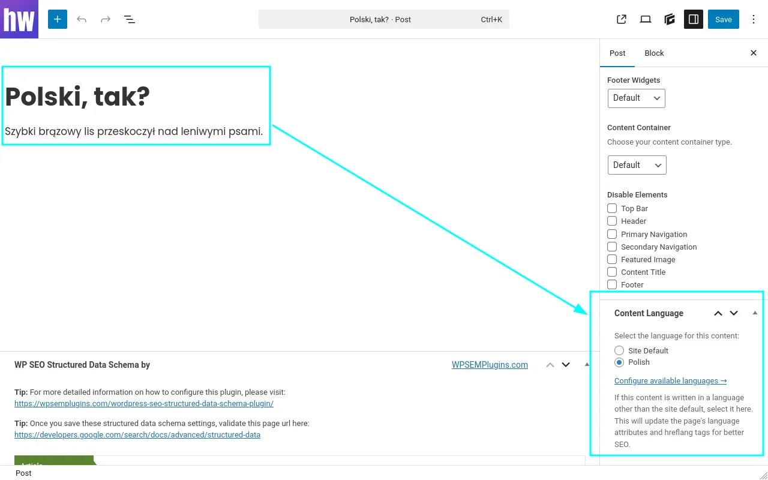Viewport: 768px width, 480px height.
Task: Enable the Header checkbox under Disable Elements
Action: point(612,221)
